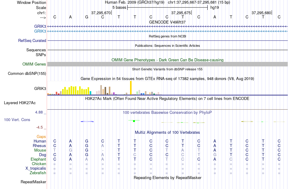
Task: Click the 4.88 PhyloP maximum value
Action: (x=39, y=112)
